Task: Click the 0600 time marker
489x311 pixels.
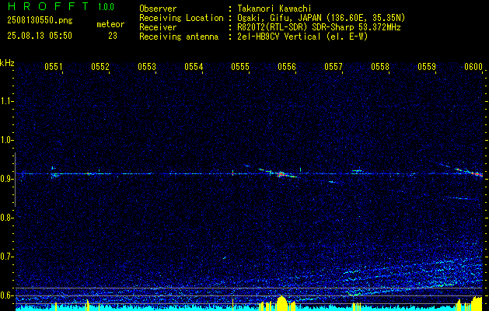Action: 473,66
